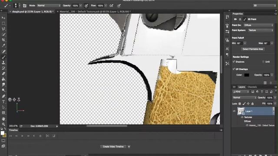Screen dimensions: 278x156
Task: Hide Layer 1 with the eye icon
Action: click(234, 111)
